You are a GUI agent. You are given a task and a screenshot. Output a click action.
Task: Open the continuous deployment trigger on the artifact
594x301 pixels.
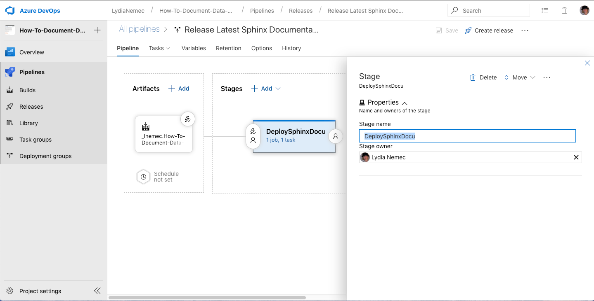pos(188,119)
